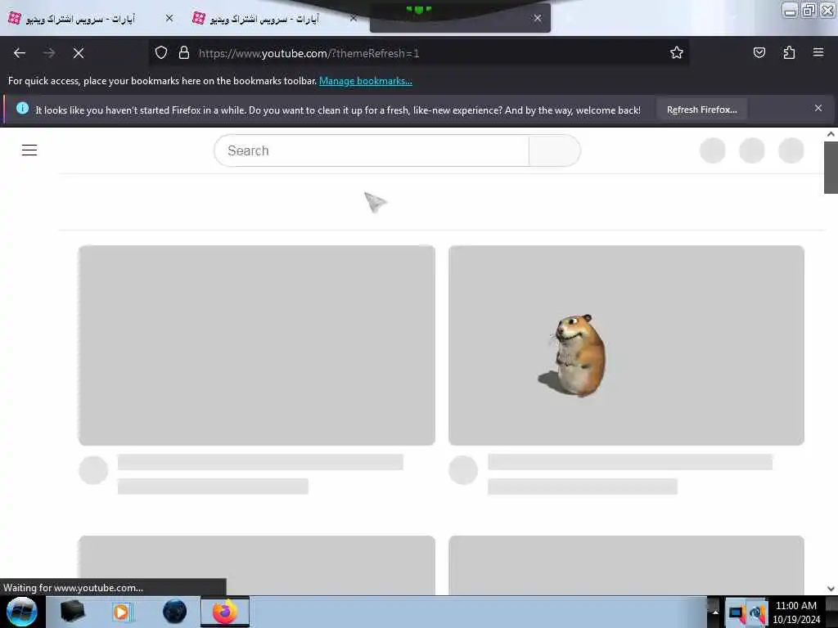Image resolution: width=838 pixels, height=628 pixels.
Task: Show hidden system tray icons
Action: [715, 612]
